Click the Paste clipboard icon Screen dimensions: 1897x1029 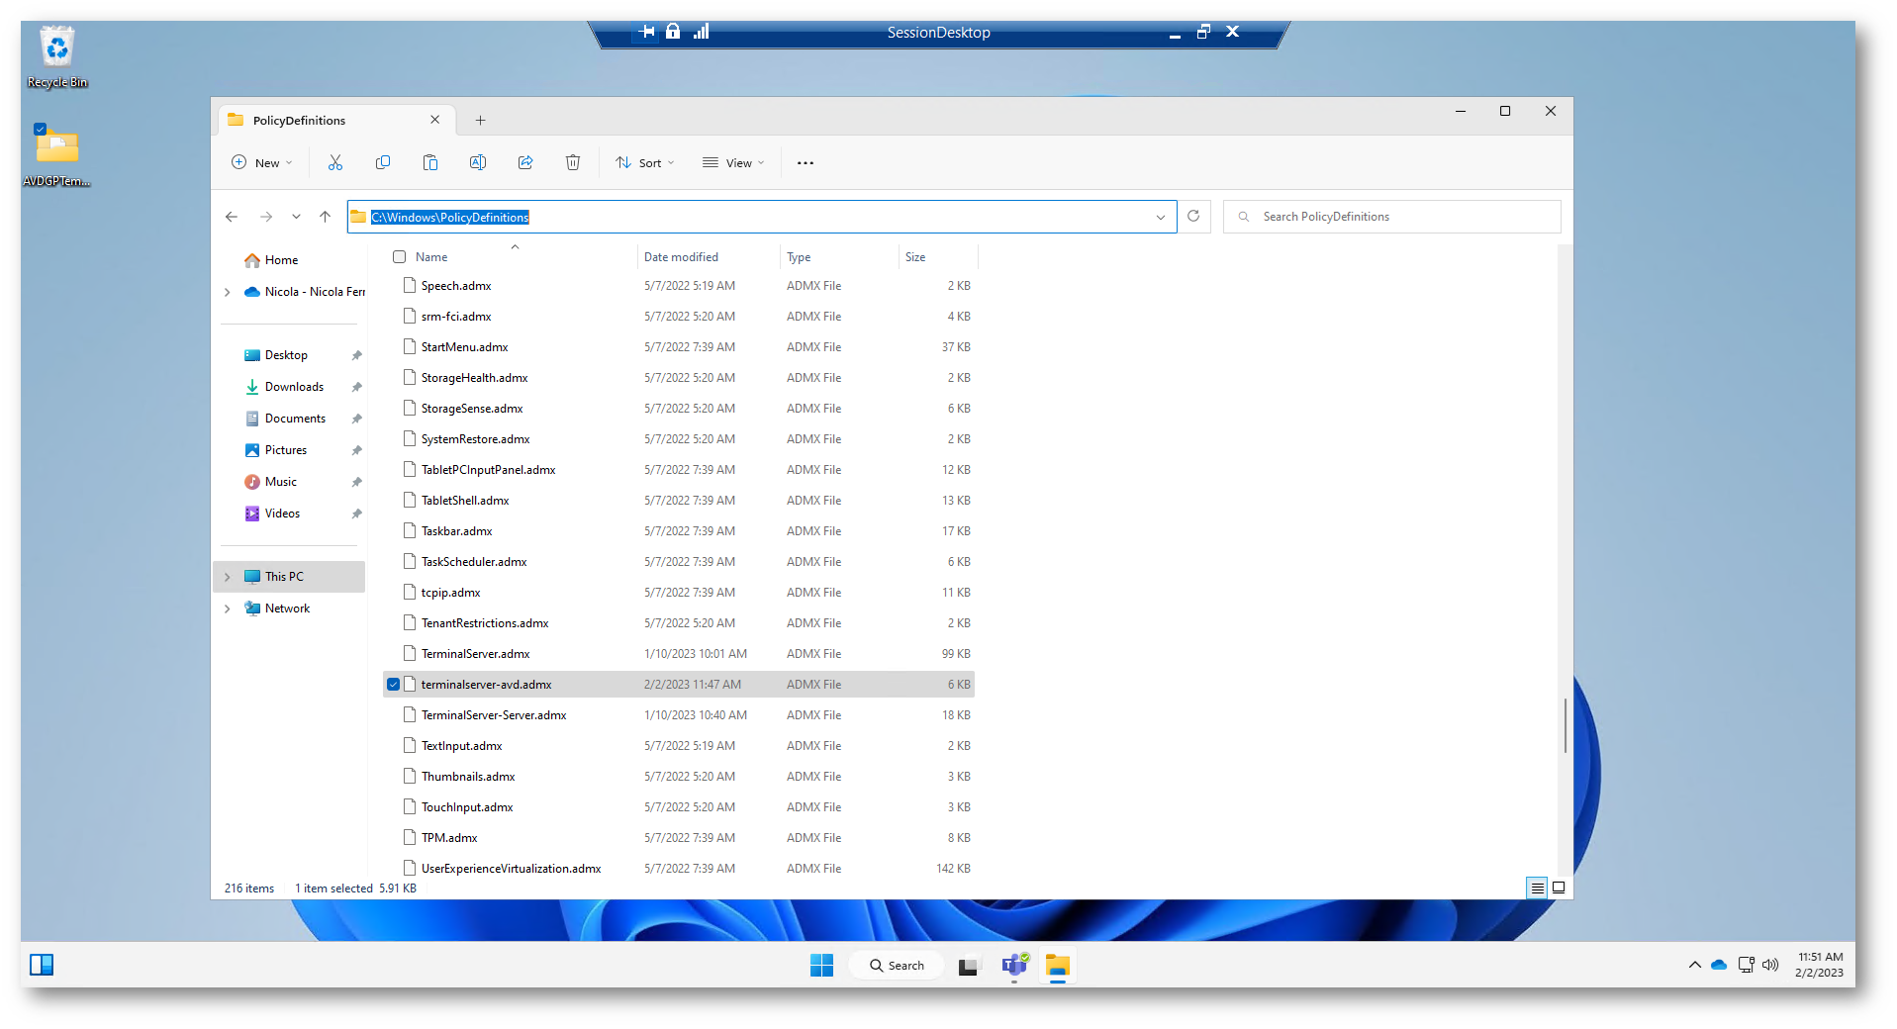coord(430,162)
